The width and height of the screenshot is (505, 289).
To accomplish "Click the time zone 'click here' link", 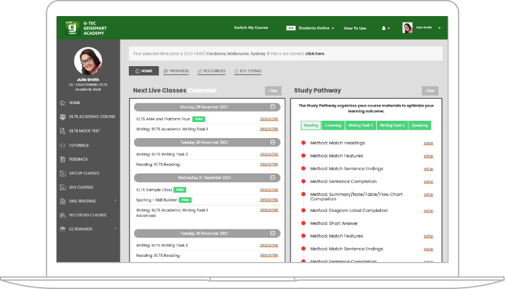I will point(314,54).
